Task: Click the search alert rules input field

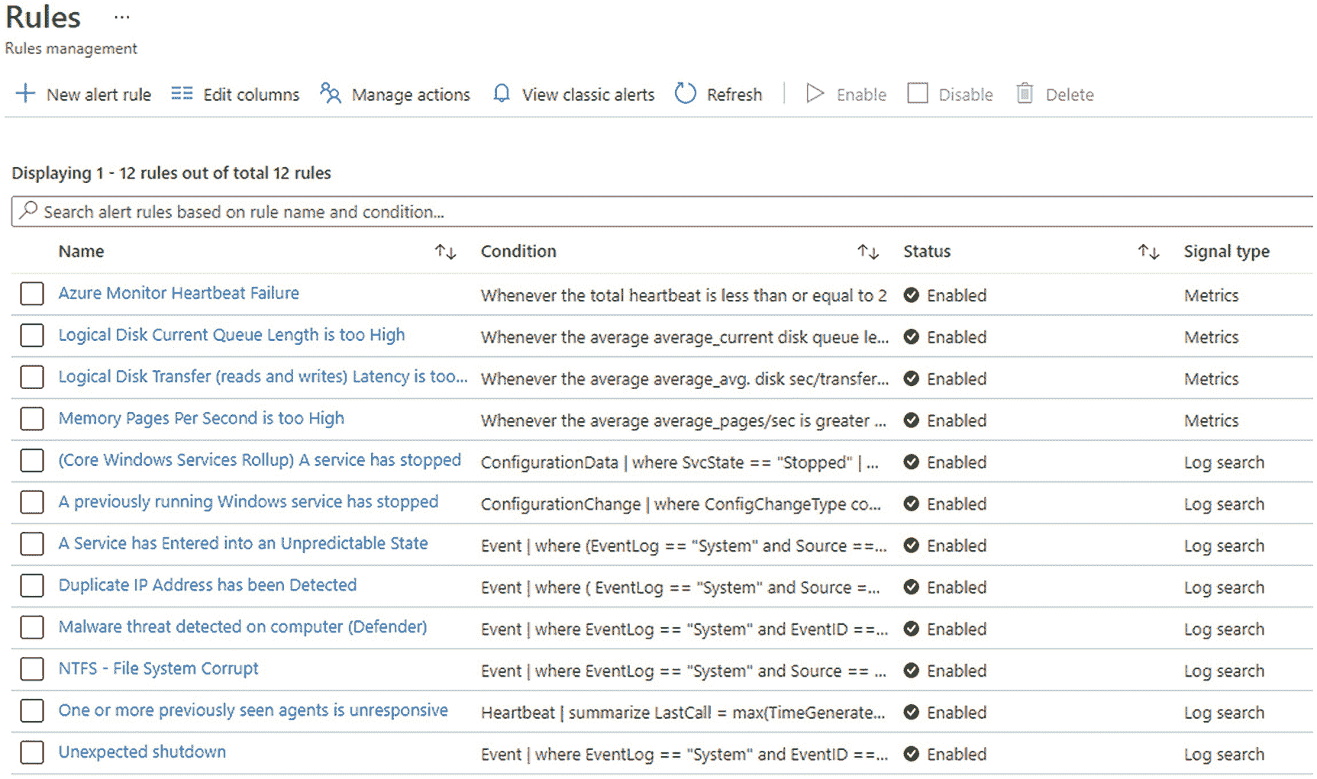Action: click(x=663, y=211)
